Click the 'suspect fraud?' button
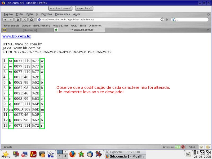The height and width of the screenshot is (159, 212). [x=84, y=8]
